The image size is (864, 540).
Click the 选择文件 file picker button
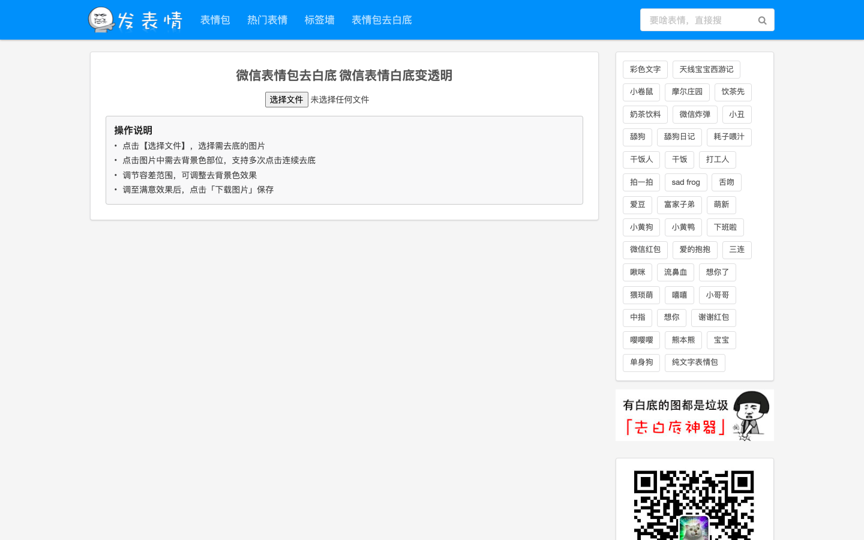tap(286, 100)
